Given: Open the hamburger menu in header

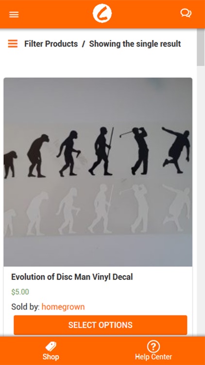Looking at the screenshot, I should point(14,15).
